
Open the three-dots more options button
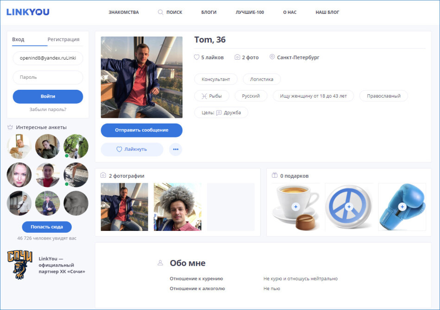(176, 149)
